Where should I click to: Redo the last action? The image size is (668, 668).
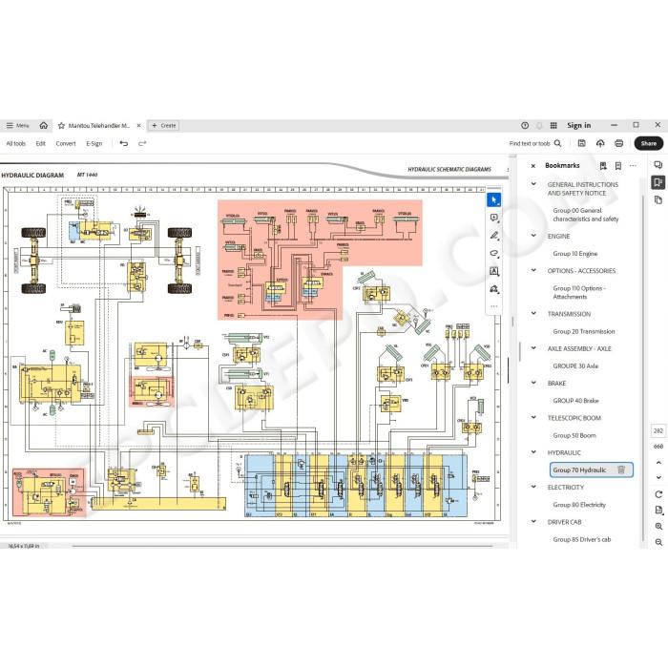142,143
